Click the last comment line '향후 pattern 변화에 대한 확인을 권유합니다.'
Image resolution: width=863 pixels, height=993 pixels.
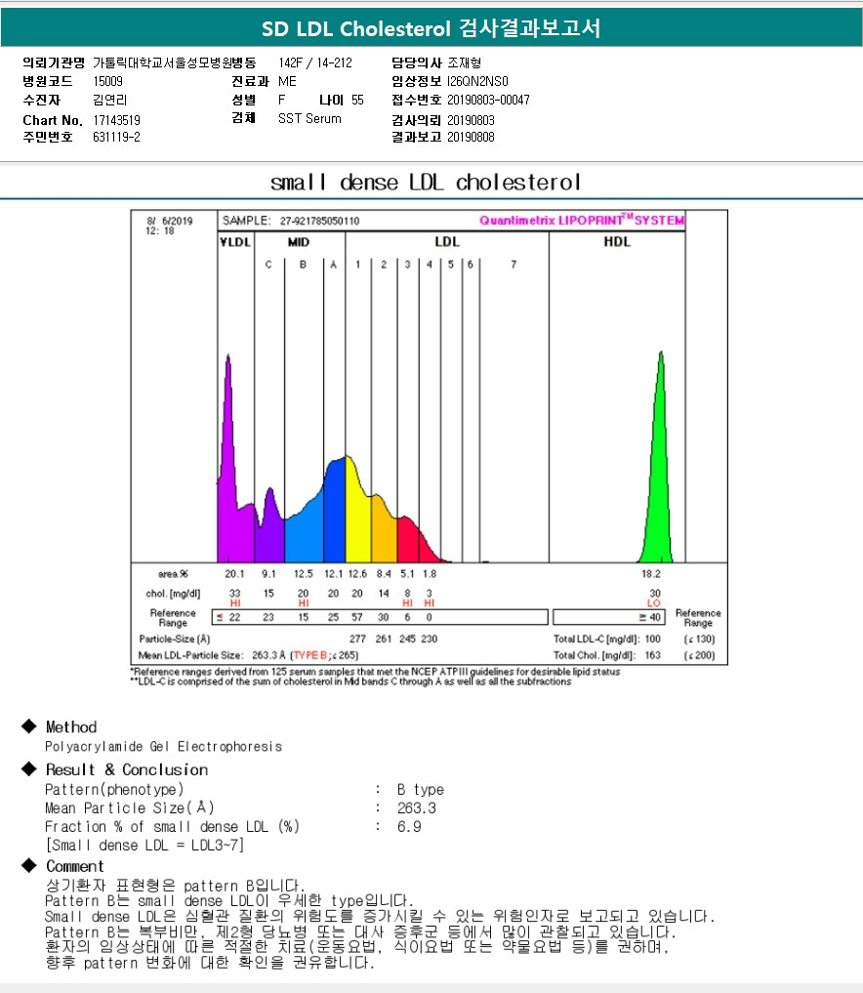coord(210,964)
